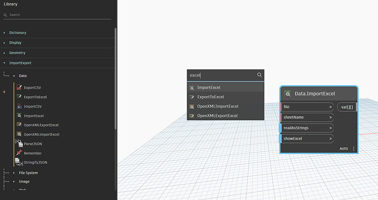
Task: Click the Display category label
Action: [x=15, y=43]
